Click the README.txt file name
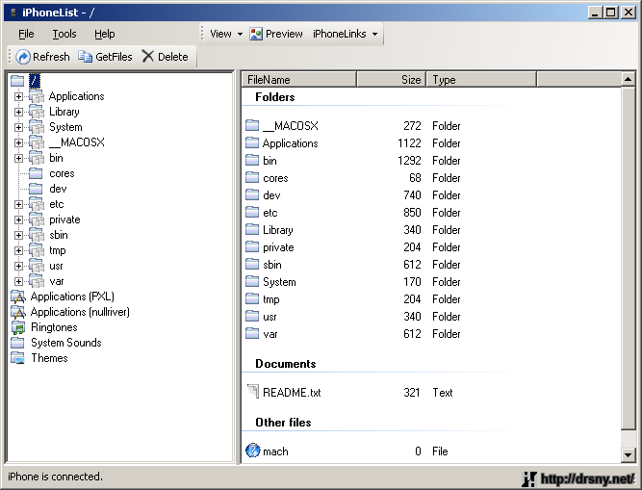 292,392
